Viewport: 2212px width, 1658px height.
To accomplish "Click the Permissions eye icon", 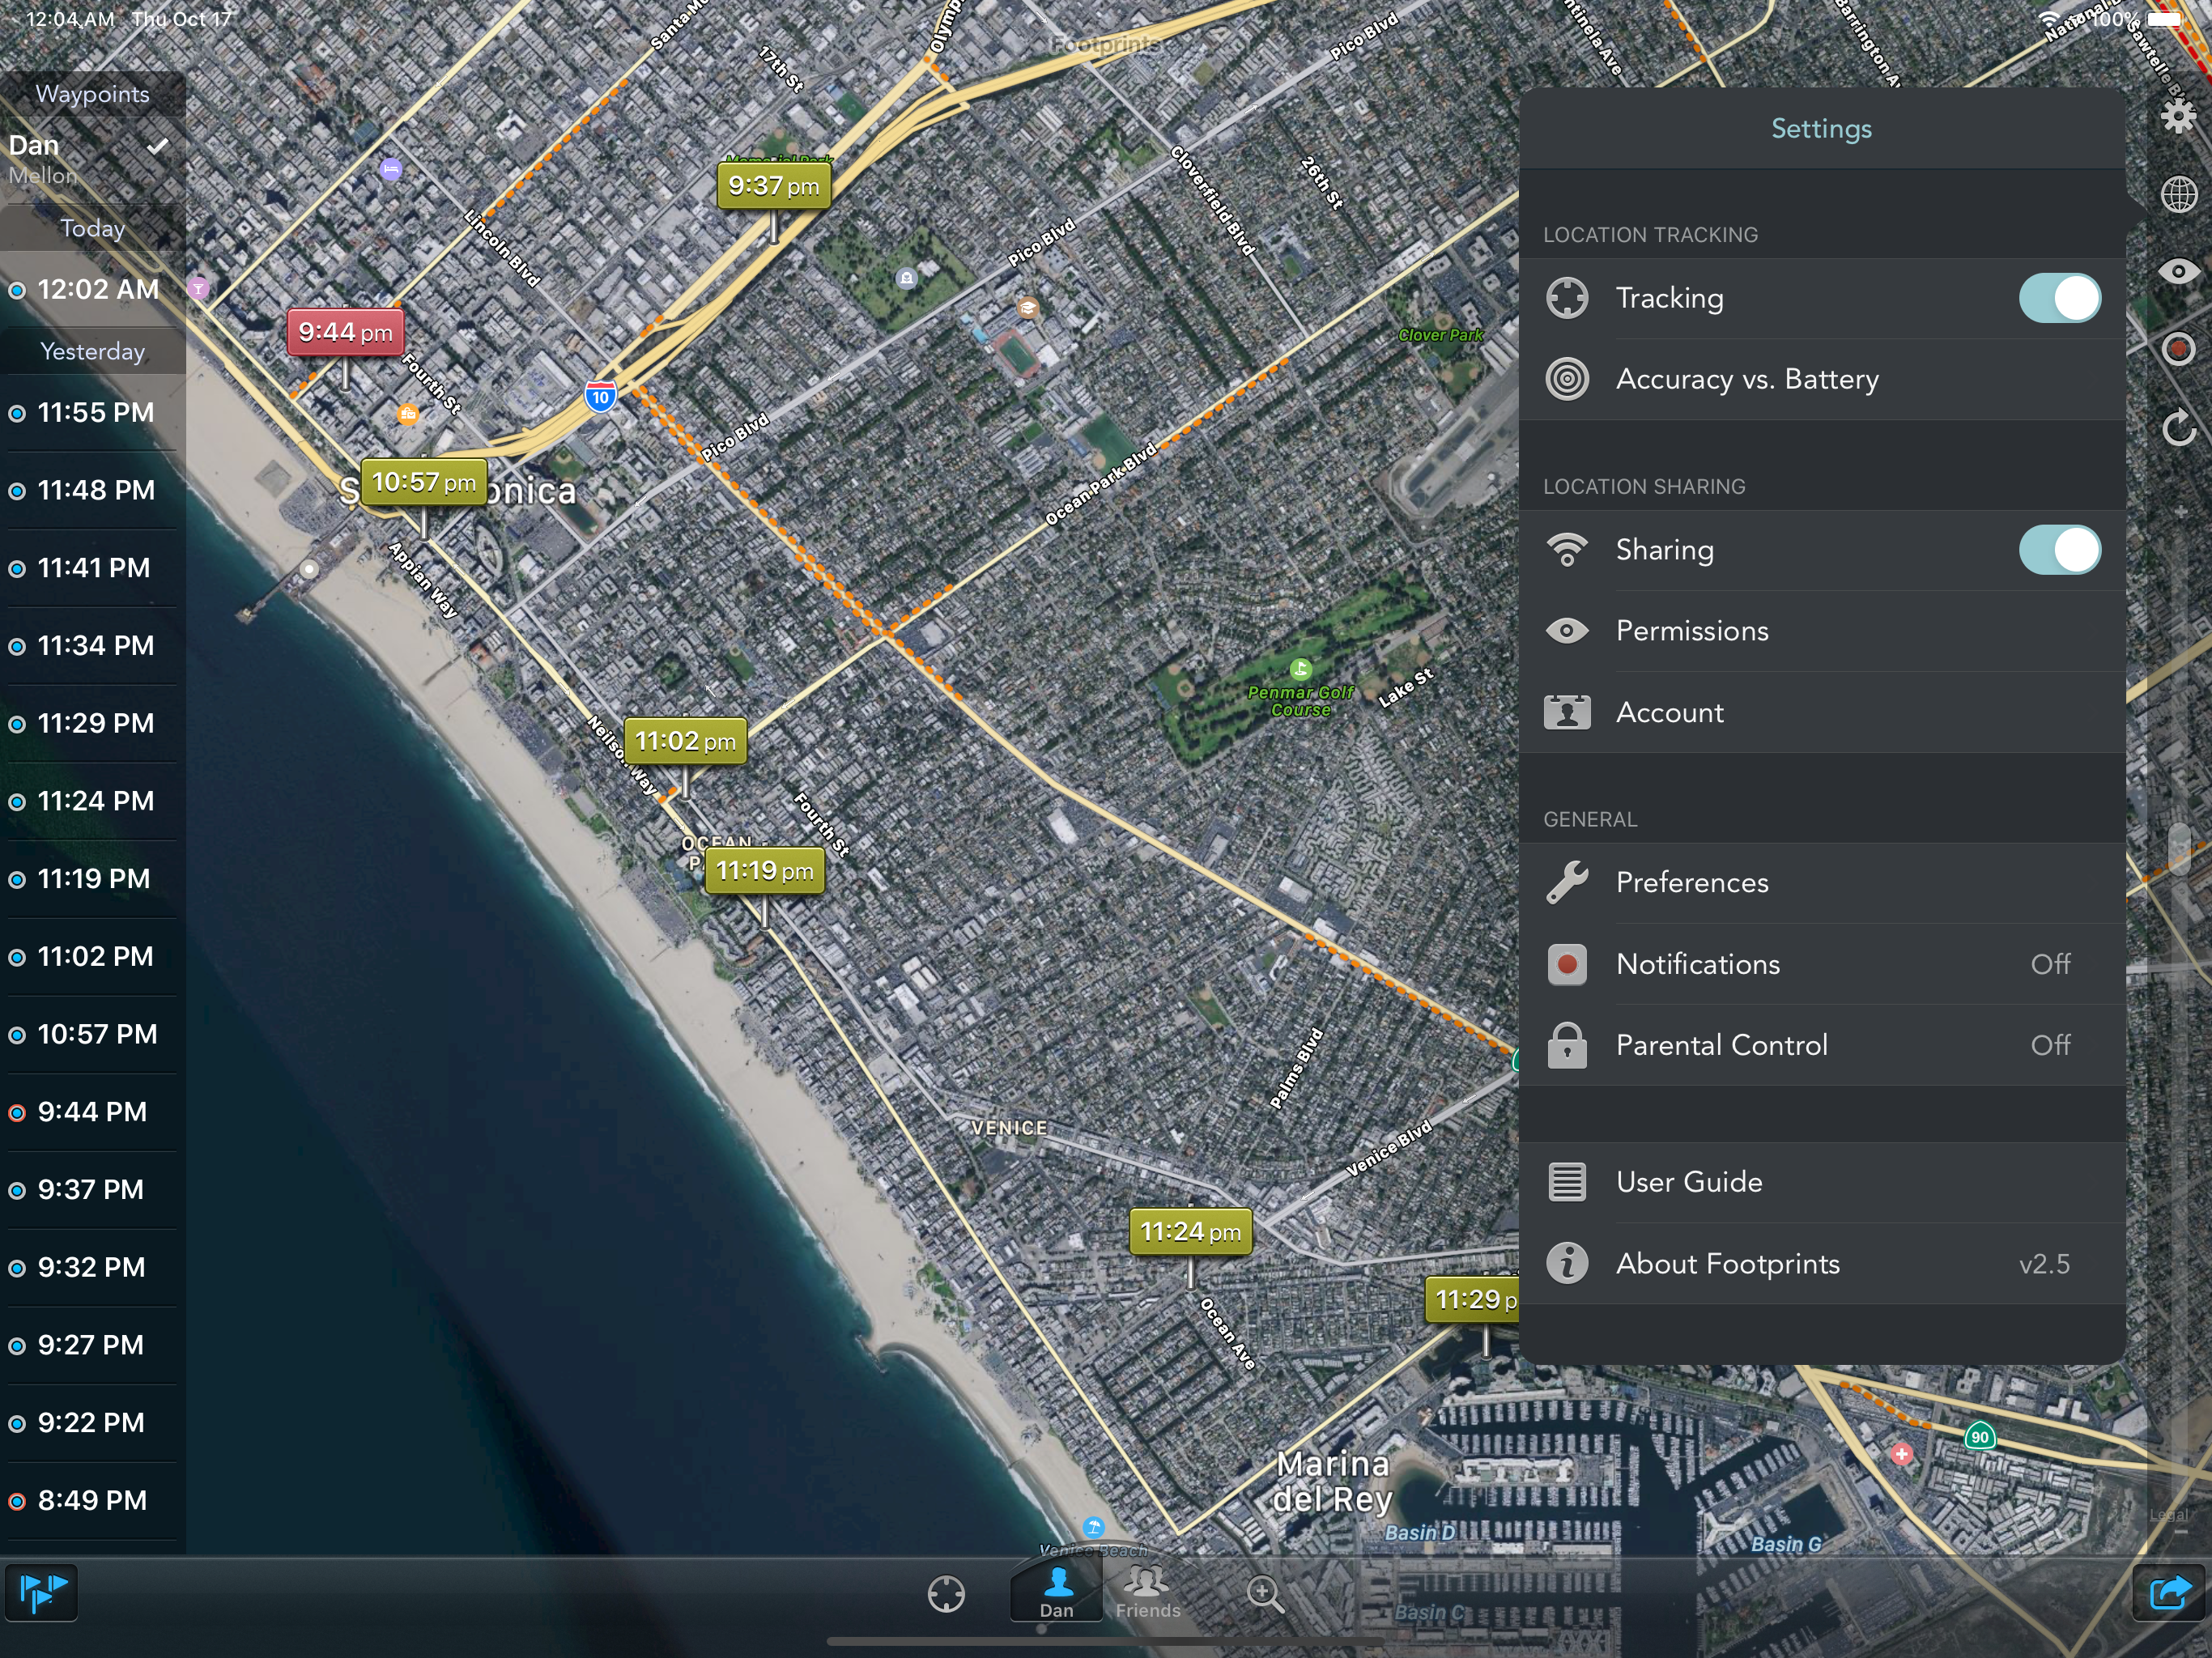I will click(x=1567, y=631).
